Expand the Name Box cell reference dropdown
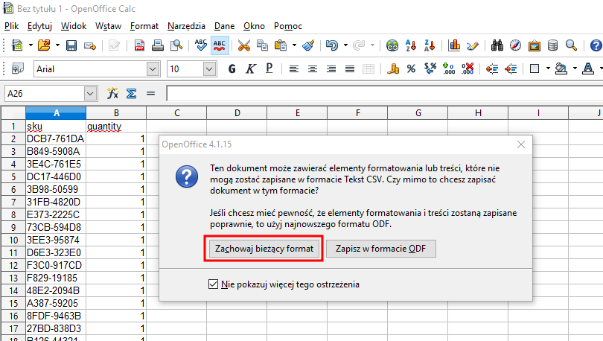Screen dimensions: 603x341 [91, 93]
